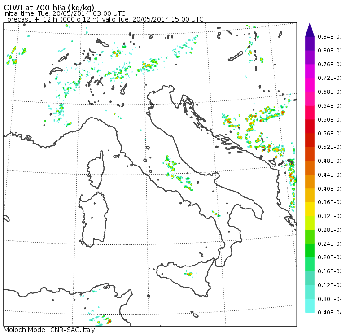Select the 0.60E-03 legend value
The image size is (341, 336).
click(329, 120)
